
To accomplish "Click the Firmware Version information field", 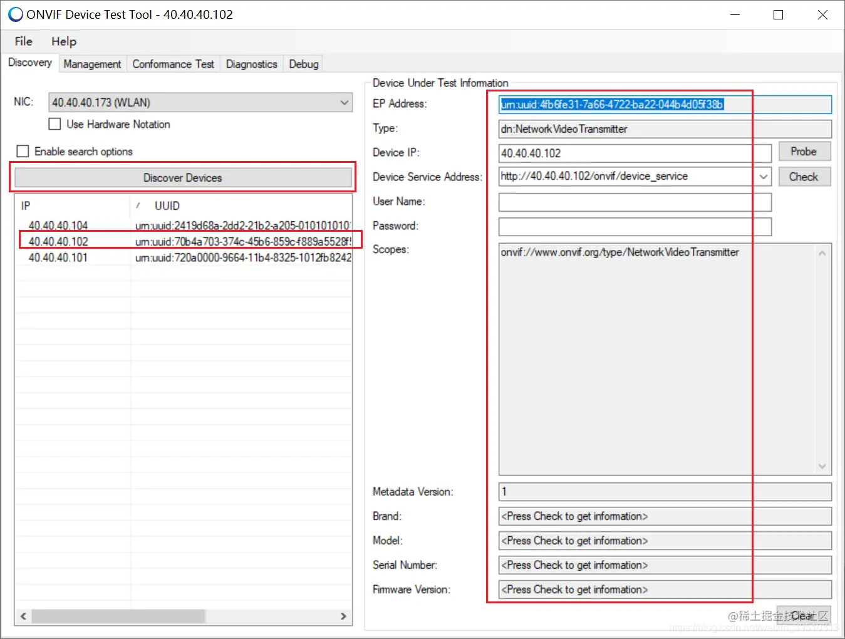I will coord(665,590).
